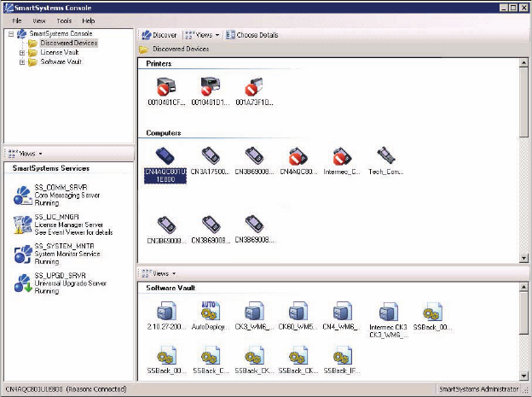Select printer icon 0010401CF...
Image resolution: width=532 pixels, height=397 pixels.
pyautogui.click(x=166, y=87)
